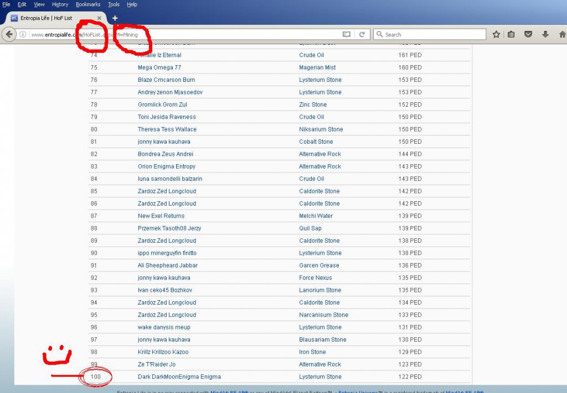567x393 pixels.
Task: Toggle Reader View icon in address bar
Action: 347,34
